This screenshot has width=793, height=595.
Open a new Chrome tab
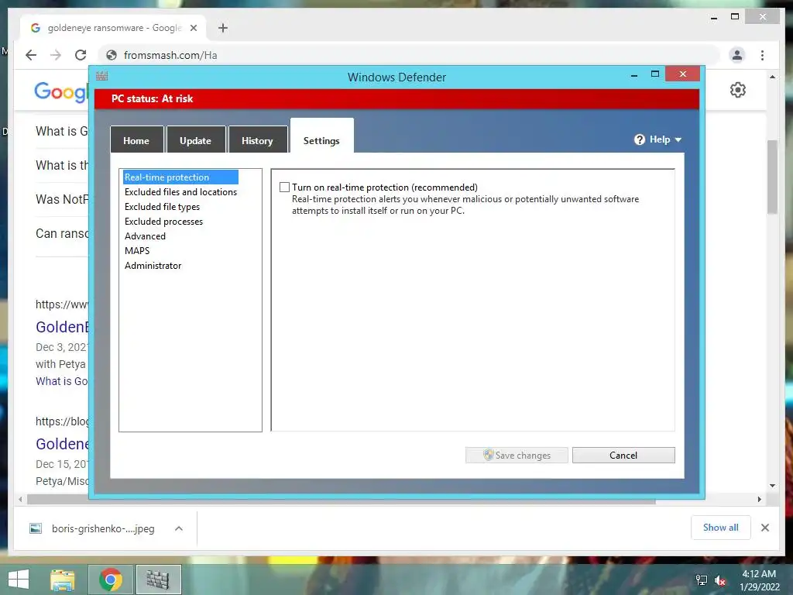223,28
